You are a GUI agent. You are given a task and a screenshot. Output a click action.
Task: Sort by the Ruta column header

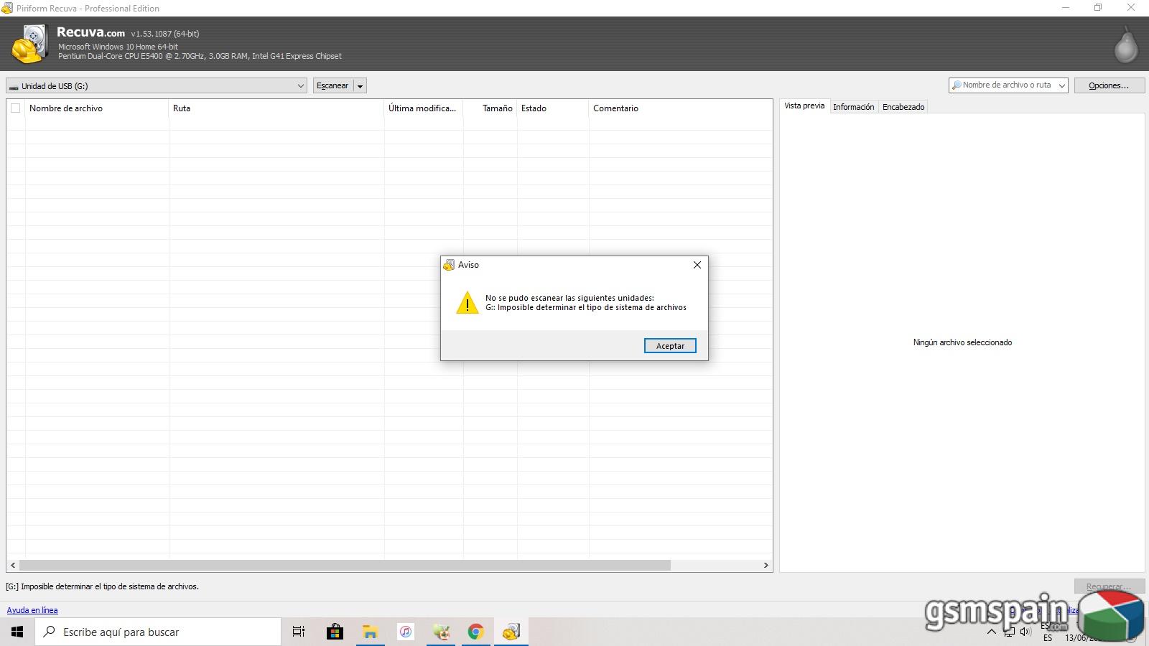[276, 108]
